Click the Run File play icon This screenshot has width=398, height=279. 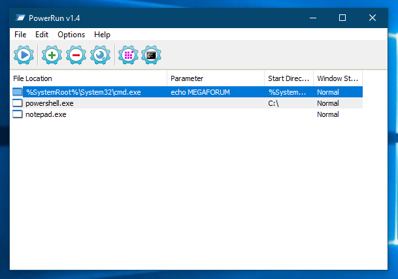click(24, 55)
